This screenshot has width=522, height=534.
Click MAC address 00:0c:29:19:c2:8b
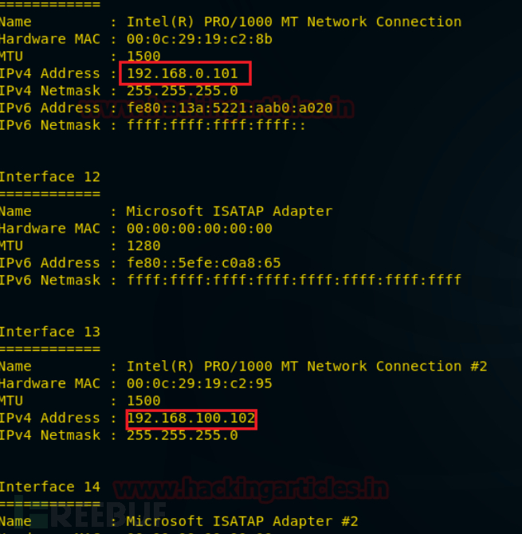(199, 39)
